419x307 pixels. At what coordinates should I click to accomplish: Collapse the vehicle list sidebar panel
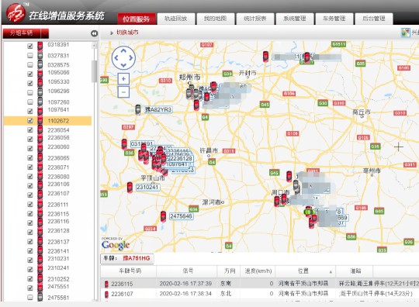point(94,33)
